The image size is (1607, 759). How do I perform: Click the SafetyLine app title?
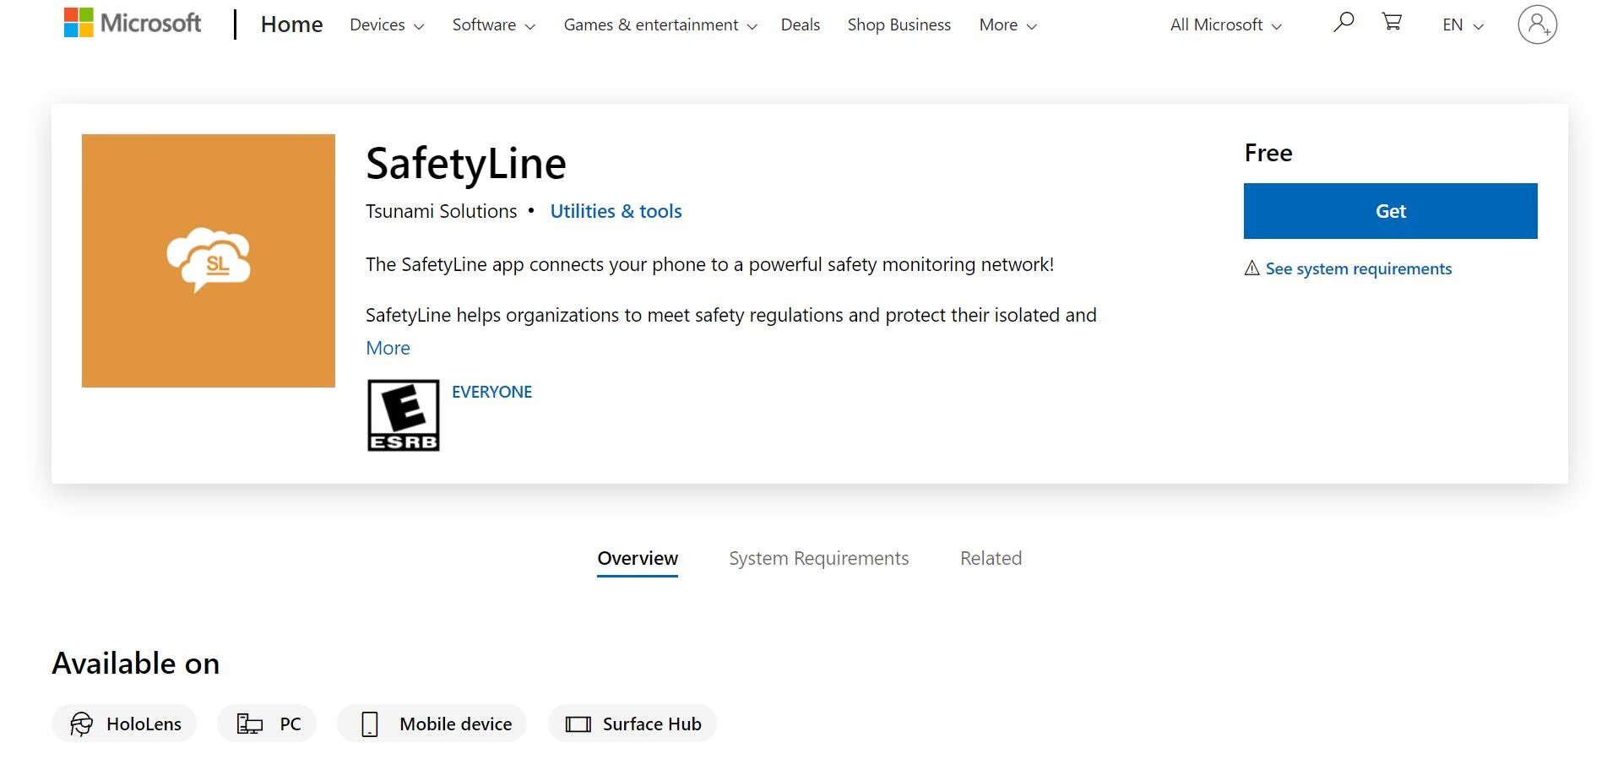point(466,164)
